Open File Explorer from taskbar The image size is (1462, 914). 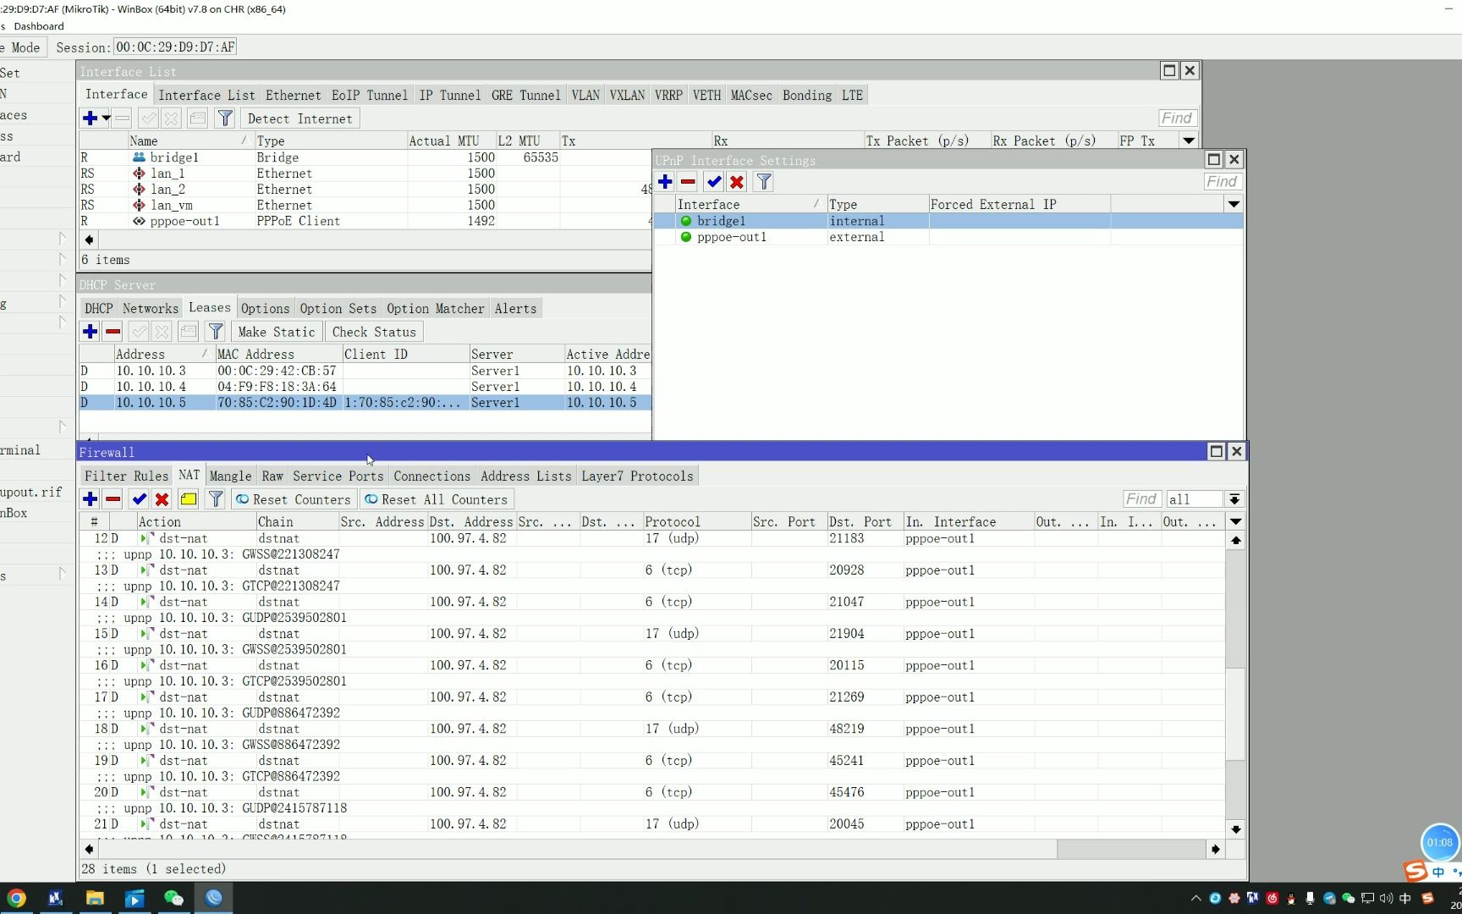pyautogui.click(x=95, y=898)
